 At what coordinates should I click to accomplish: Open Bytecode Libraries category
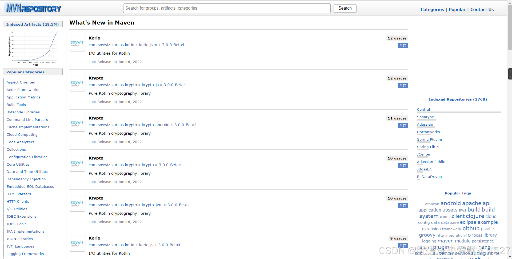pyautogui.click(x=23, y=112)
